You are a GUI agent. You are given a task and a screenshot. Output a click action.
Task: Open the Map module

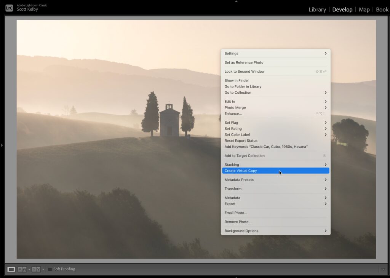(364, 10)
